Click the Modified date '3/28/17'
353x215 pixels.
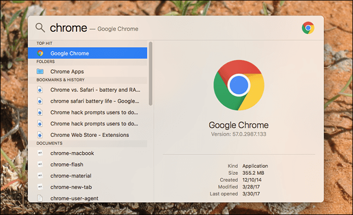tap(251, 187)
